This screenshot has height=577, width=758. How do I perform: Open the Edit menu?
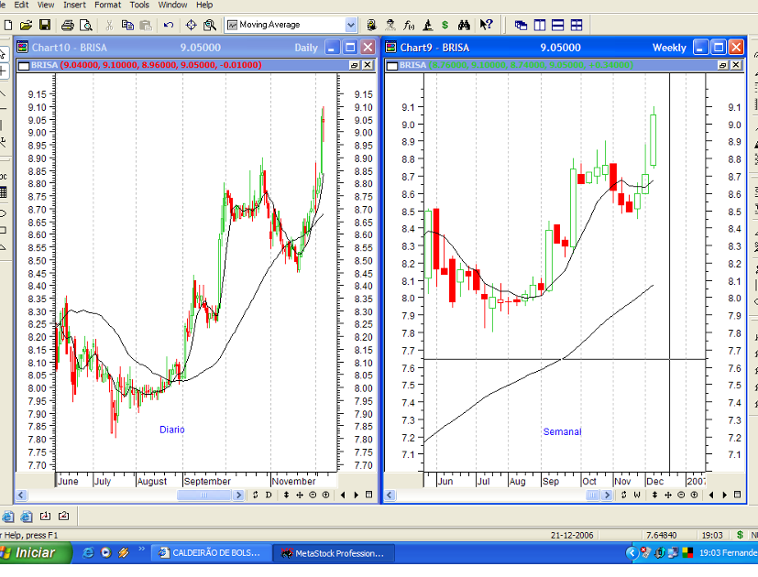[x=21, y=5]
